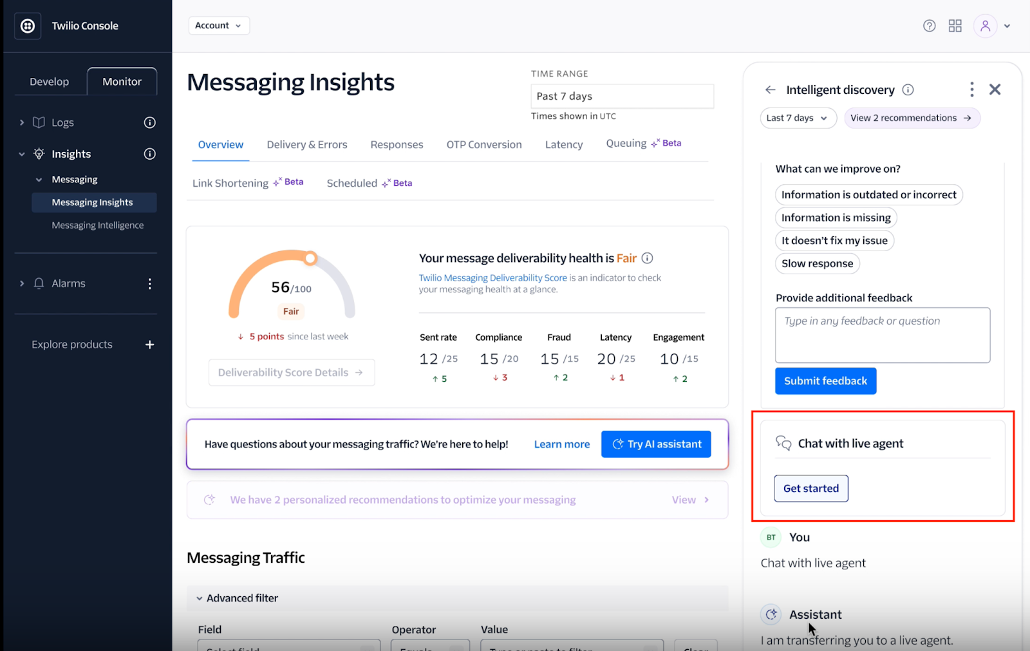Click Get started for live agent chat

pos(811,489)
